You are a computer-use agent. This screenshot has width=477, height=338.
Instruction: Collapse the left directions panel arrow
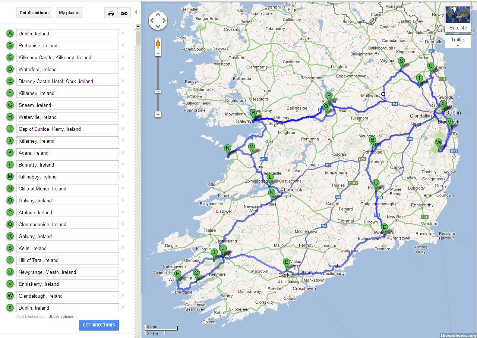[136, 12]
